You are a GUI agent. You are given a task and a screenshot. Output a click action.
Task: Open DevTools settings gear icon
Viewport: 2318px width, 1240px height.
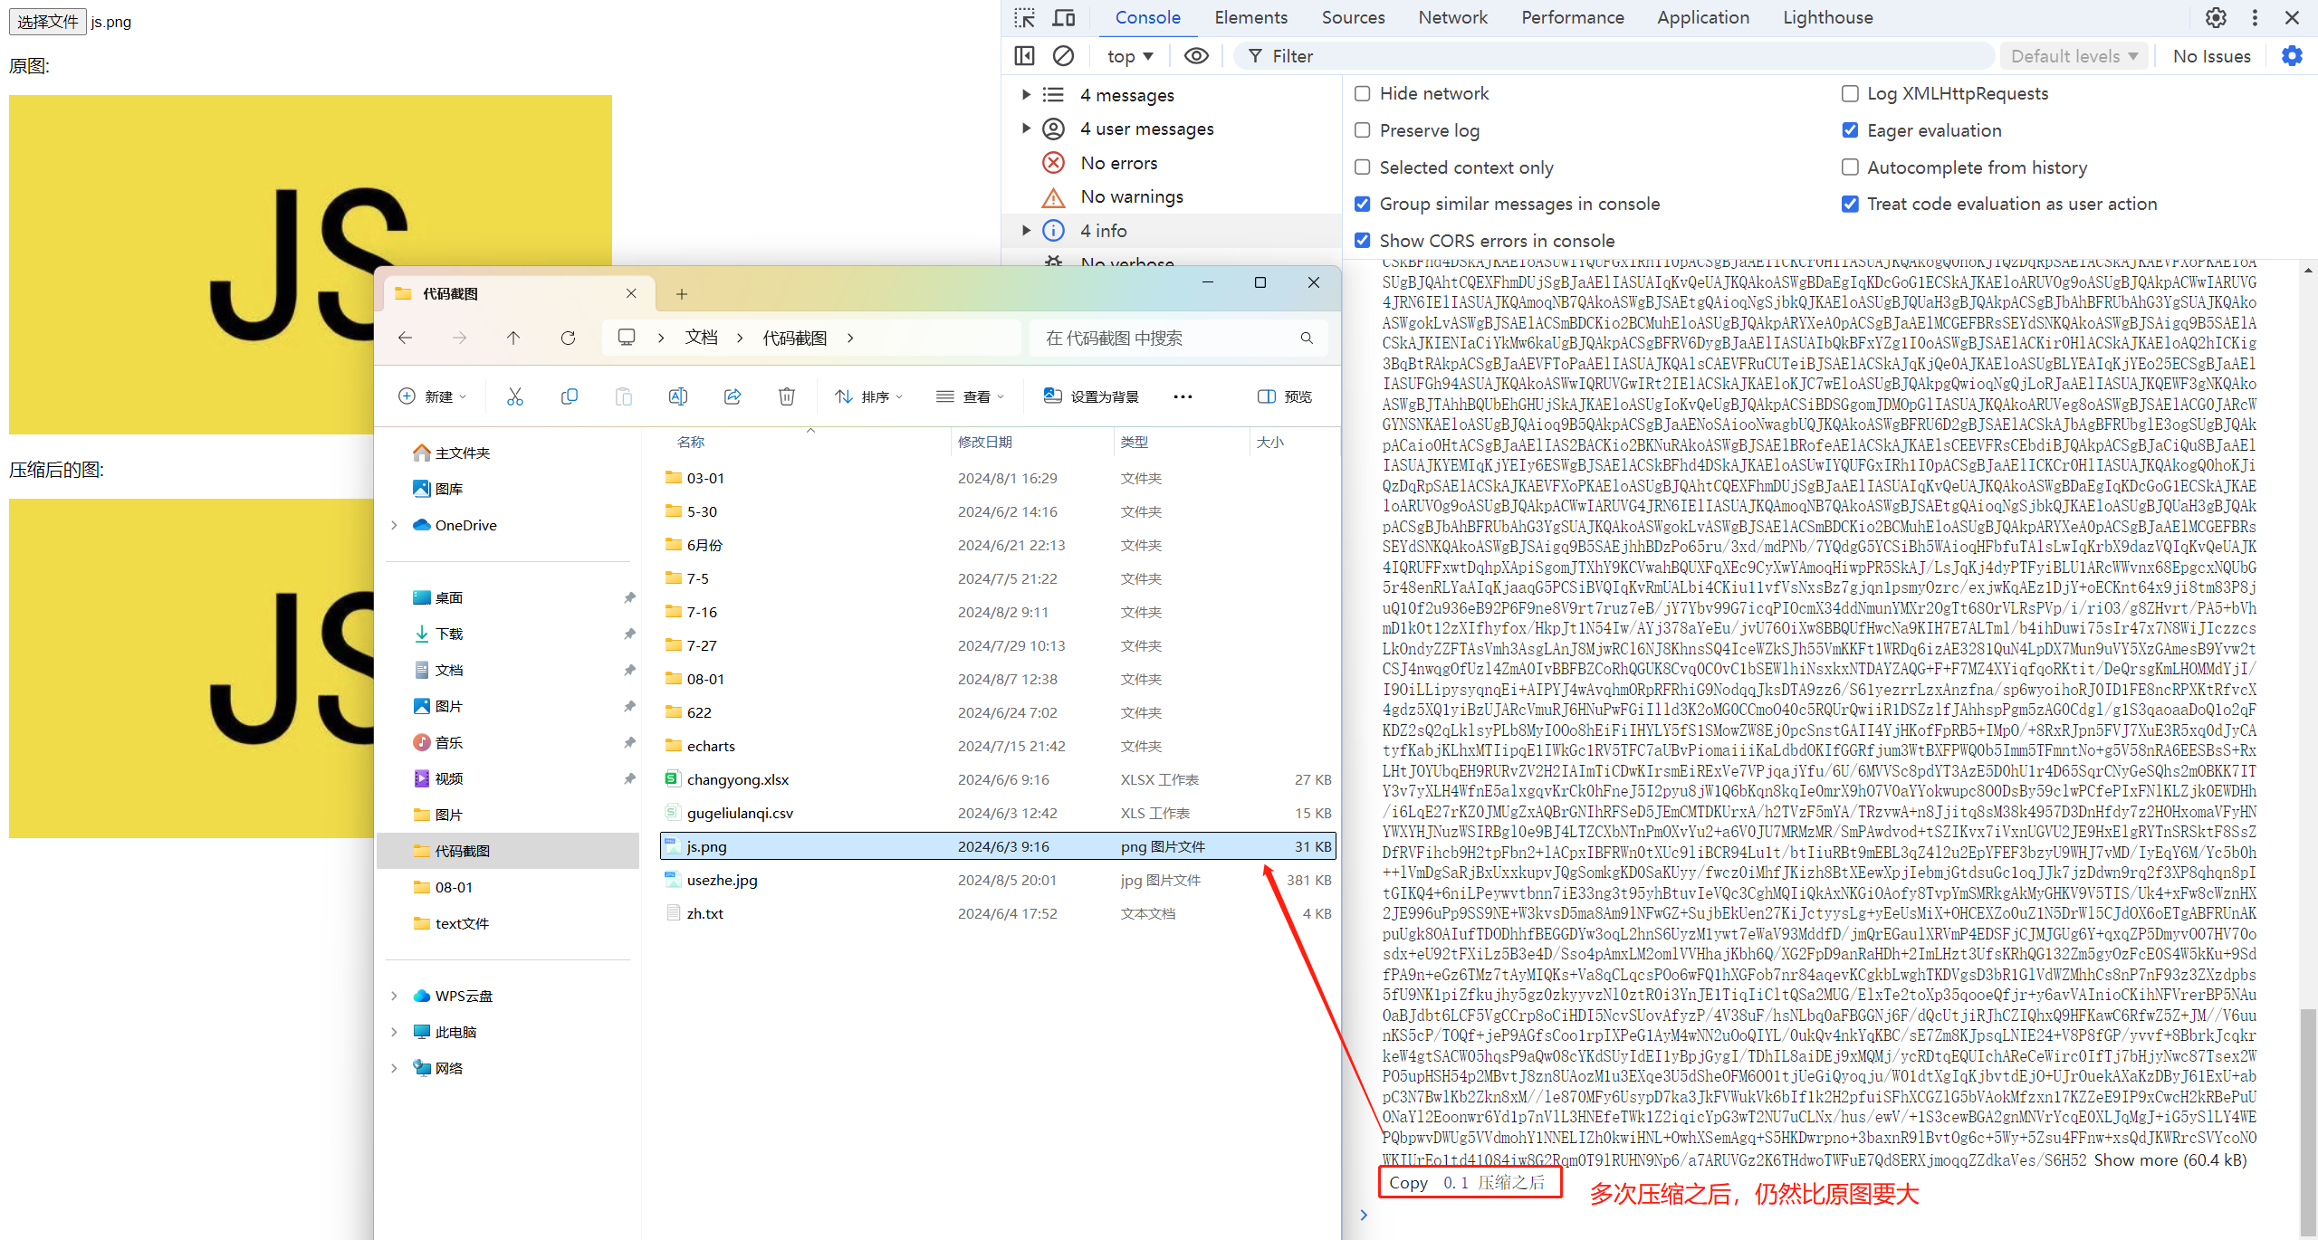coord(2216,17)
